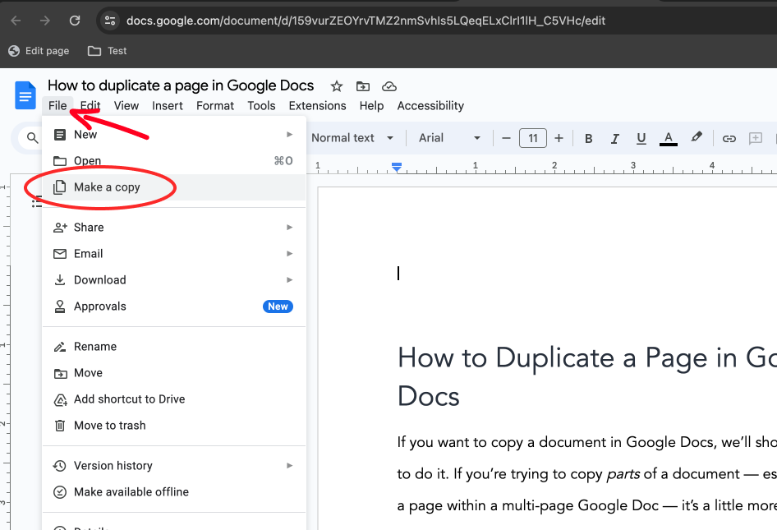Screen dimensions: 777x530
Task: Open the View menu
Action: (126, 106)
